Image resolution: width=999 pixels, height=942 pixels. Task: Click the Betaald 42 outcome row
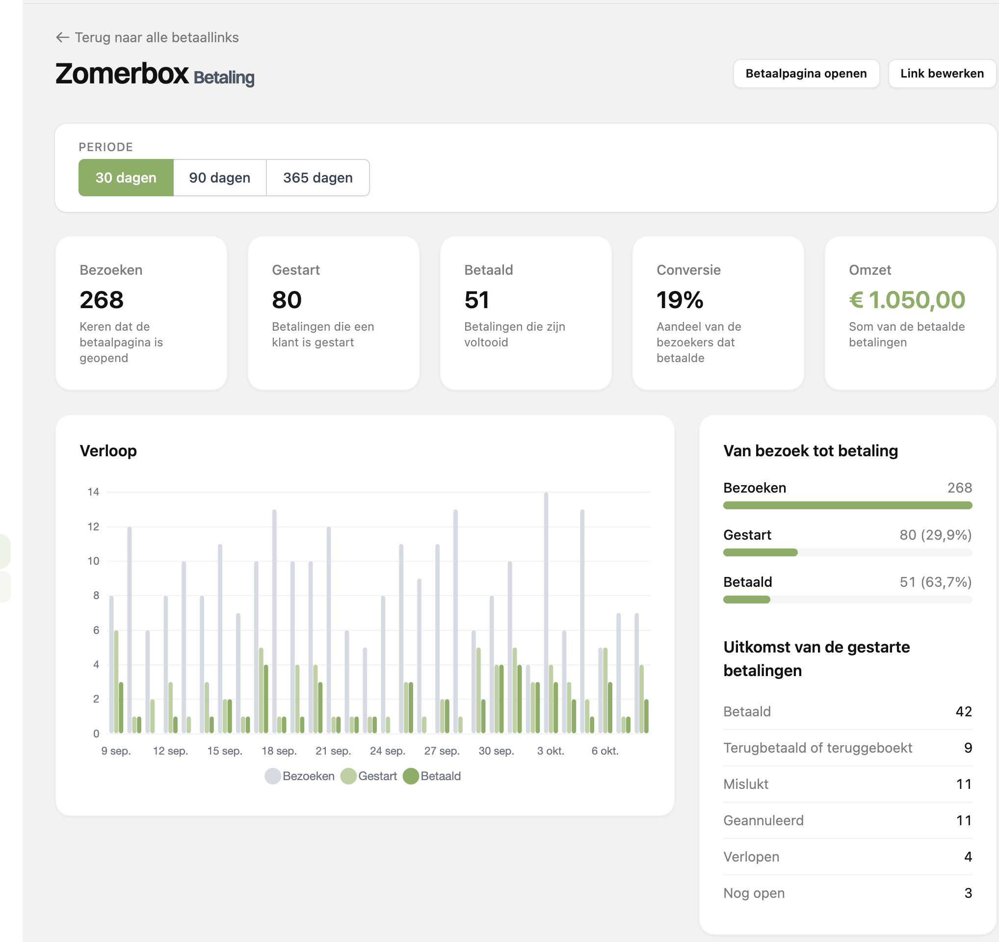[847, 711]
